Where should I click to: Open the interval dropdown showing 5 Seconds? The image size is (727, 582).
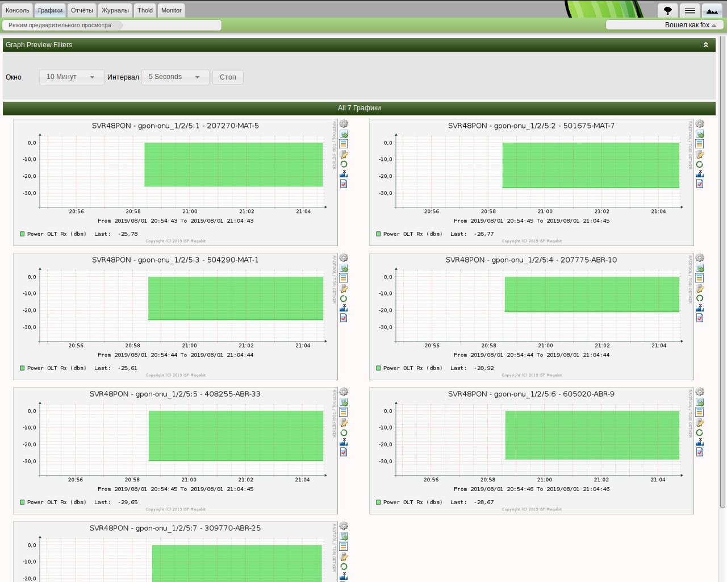pyautogui.click(x=175, y=77)
